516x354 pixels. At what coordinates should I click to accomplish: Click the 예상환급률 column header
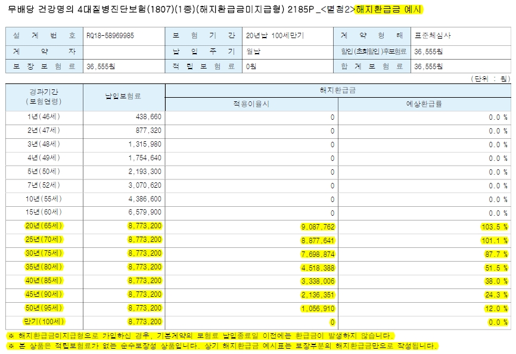point(424,104)
